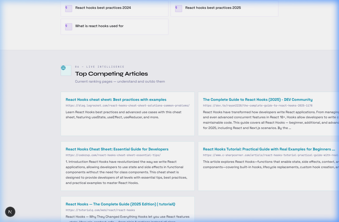Click the search icon beside "React hooks best practices 2024"

pos(68,8)
